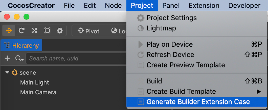Select the Rect transform tool
The height and width of the screenshot is (110, 268).
point(47,31)
